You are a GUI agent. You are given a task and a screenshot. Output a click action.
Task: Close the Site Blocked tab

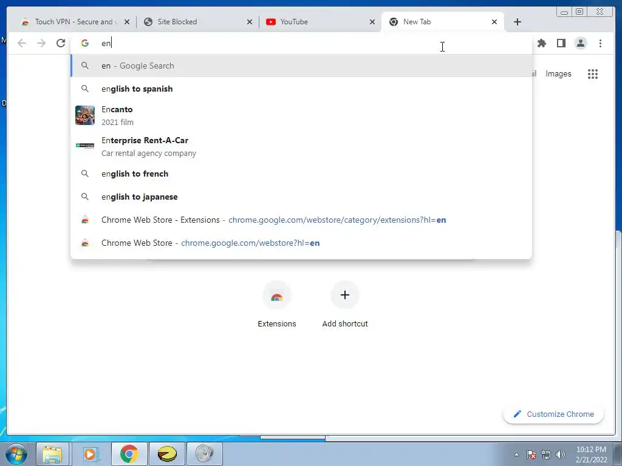(250, 22)
